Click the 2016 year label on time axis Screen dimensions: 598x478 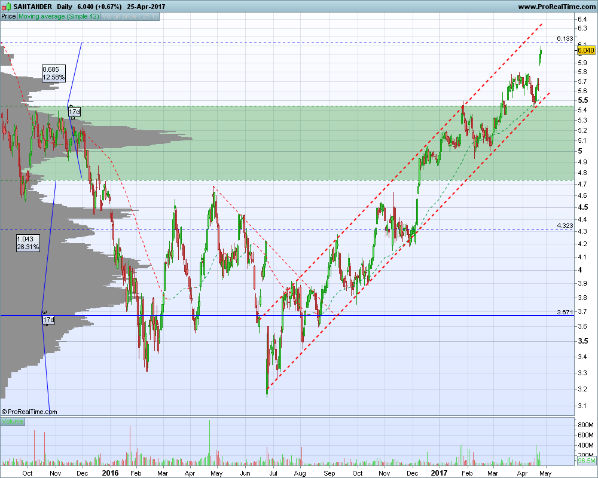tap(111, 473)
